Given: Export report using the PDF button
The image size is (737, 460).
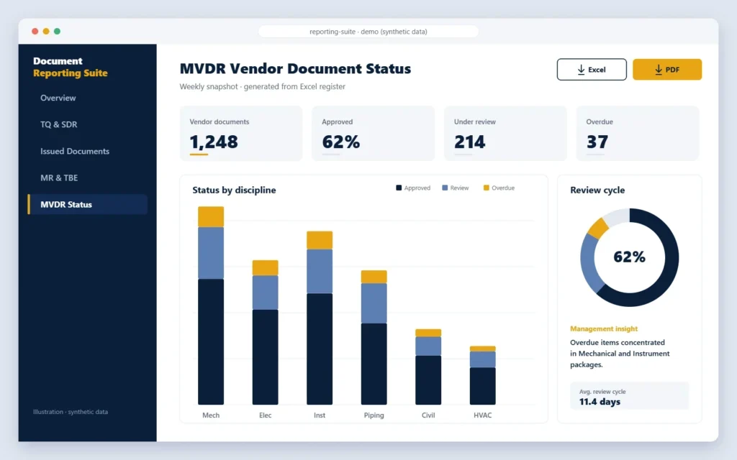Looking at the screenshot, I should [667, 70].
